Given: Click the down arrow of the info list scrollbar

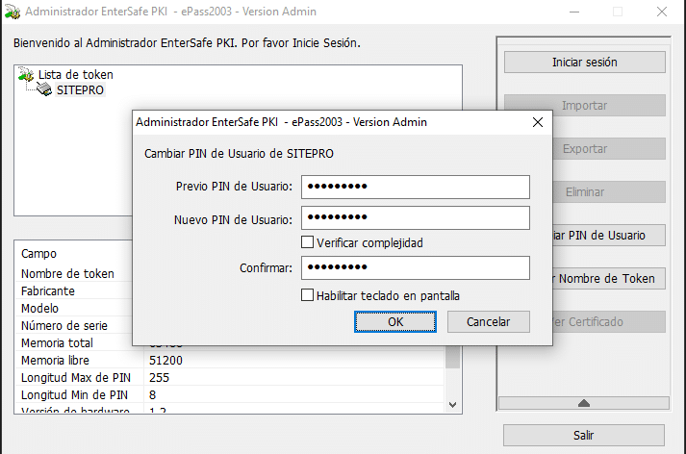Looking at the screenshot, I should pos(453,405).
